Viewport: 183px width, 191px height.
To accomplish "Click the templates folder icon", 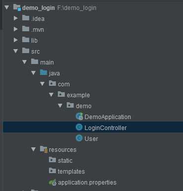I will pyautogui.click(x=52, y=171).
